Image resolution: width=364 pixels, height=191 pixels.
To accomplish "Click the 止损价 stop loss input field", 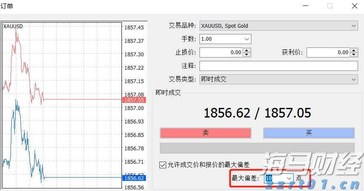I will (x=221, y=52).
